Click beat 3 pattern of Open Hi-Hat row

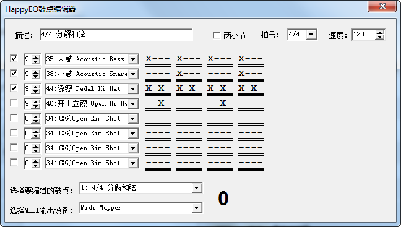[x=220, y=105]
